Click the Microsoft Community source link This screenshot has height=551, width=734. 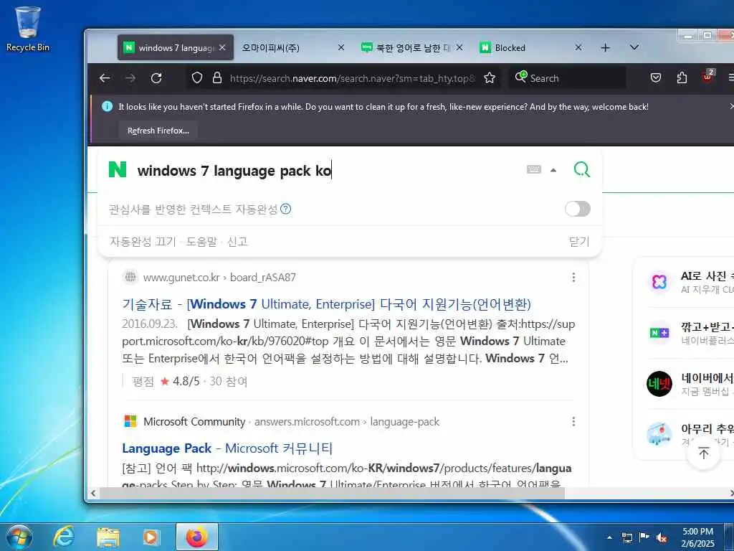coord(194,422)
